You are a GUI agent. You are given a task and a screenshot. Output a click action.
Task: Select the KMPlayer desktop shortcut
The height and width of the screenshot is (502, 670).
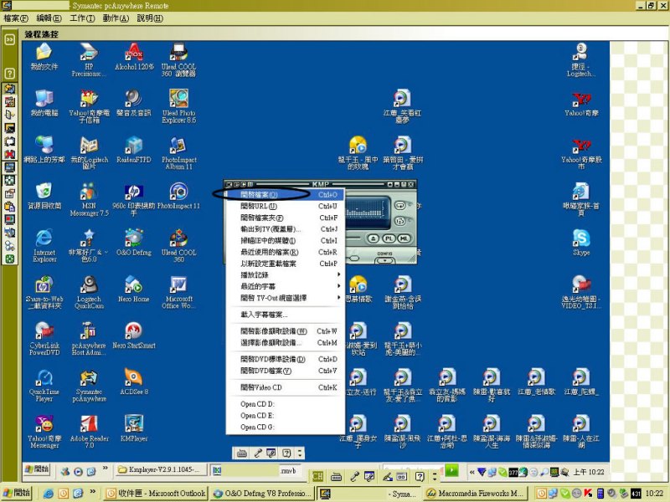click(x=134, y=428)
